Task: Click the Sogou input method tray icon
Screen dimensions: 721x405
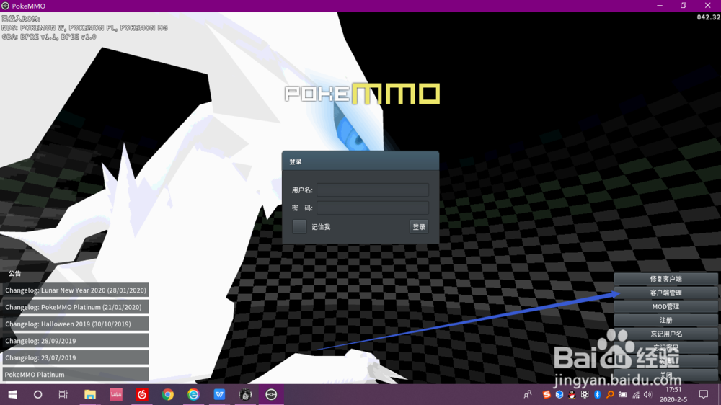Action: point(547,394)
